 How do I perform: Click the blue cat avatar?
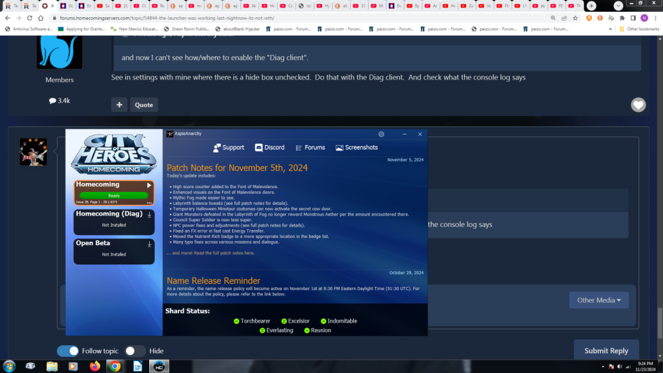tap(59, 52)
